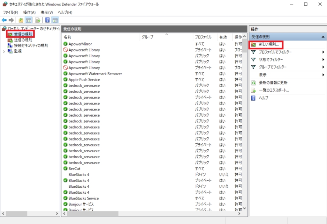327x224 pixels.
Task: Select the BeeCut rule
Action: point(74,169)
